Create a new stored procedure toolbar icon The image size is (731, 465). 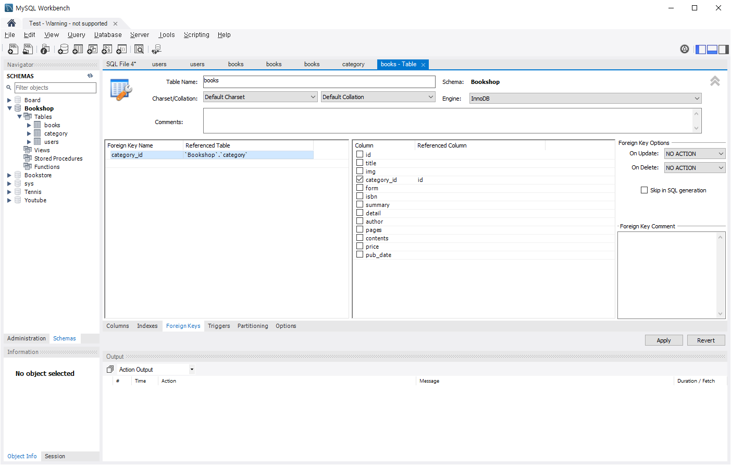click(x=107, y=49)
